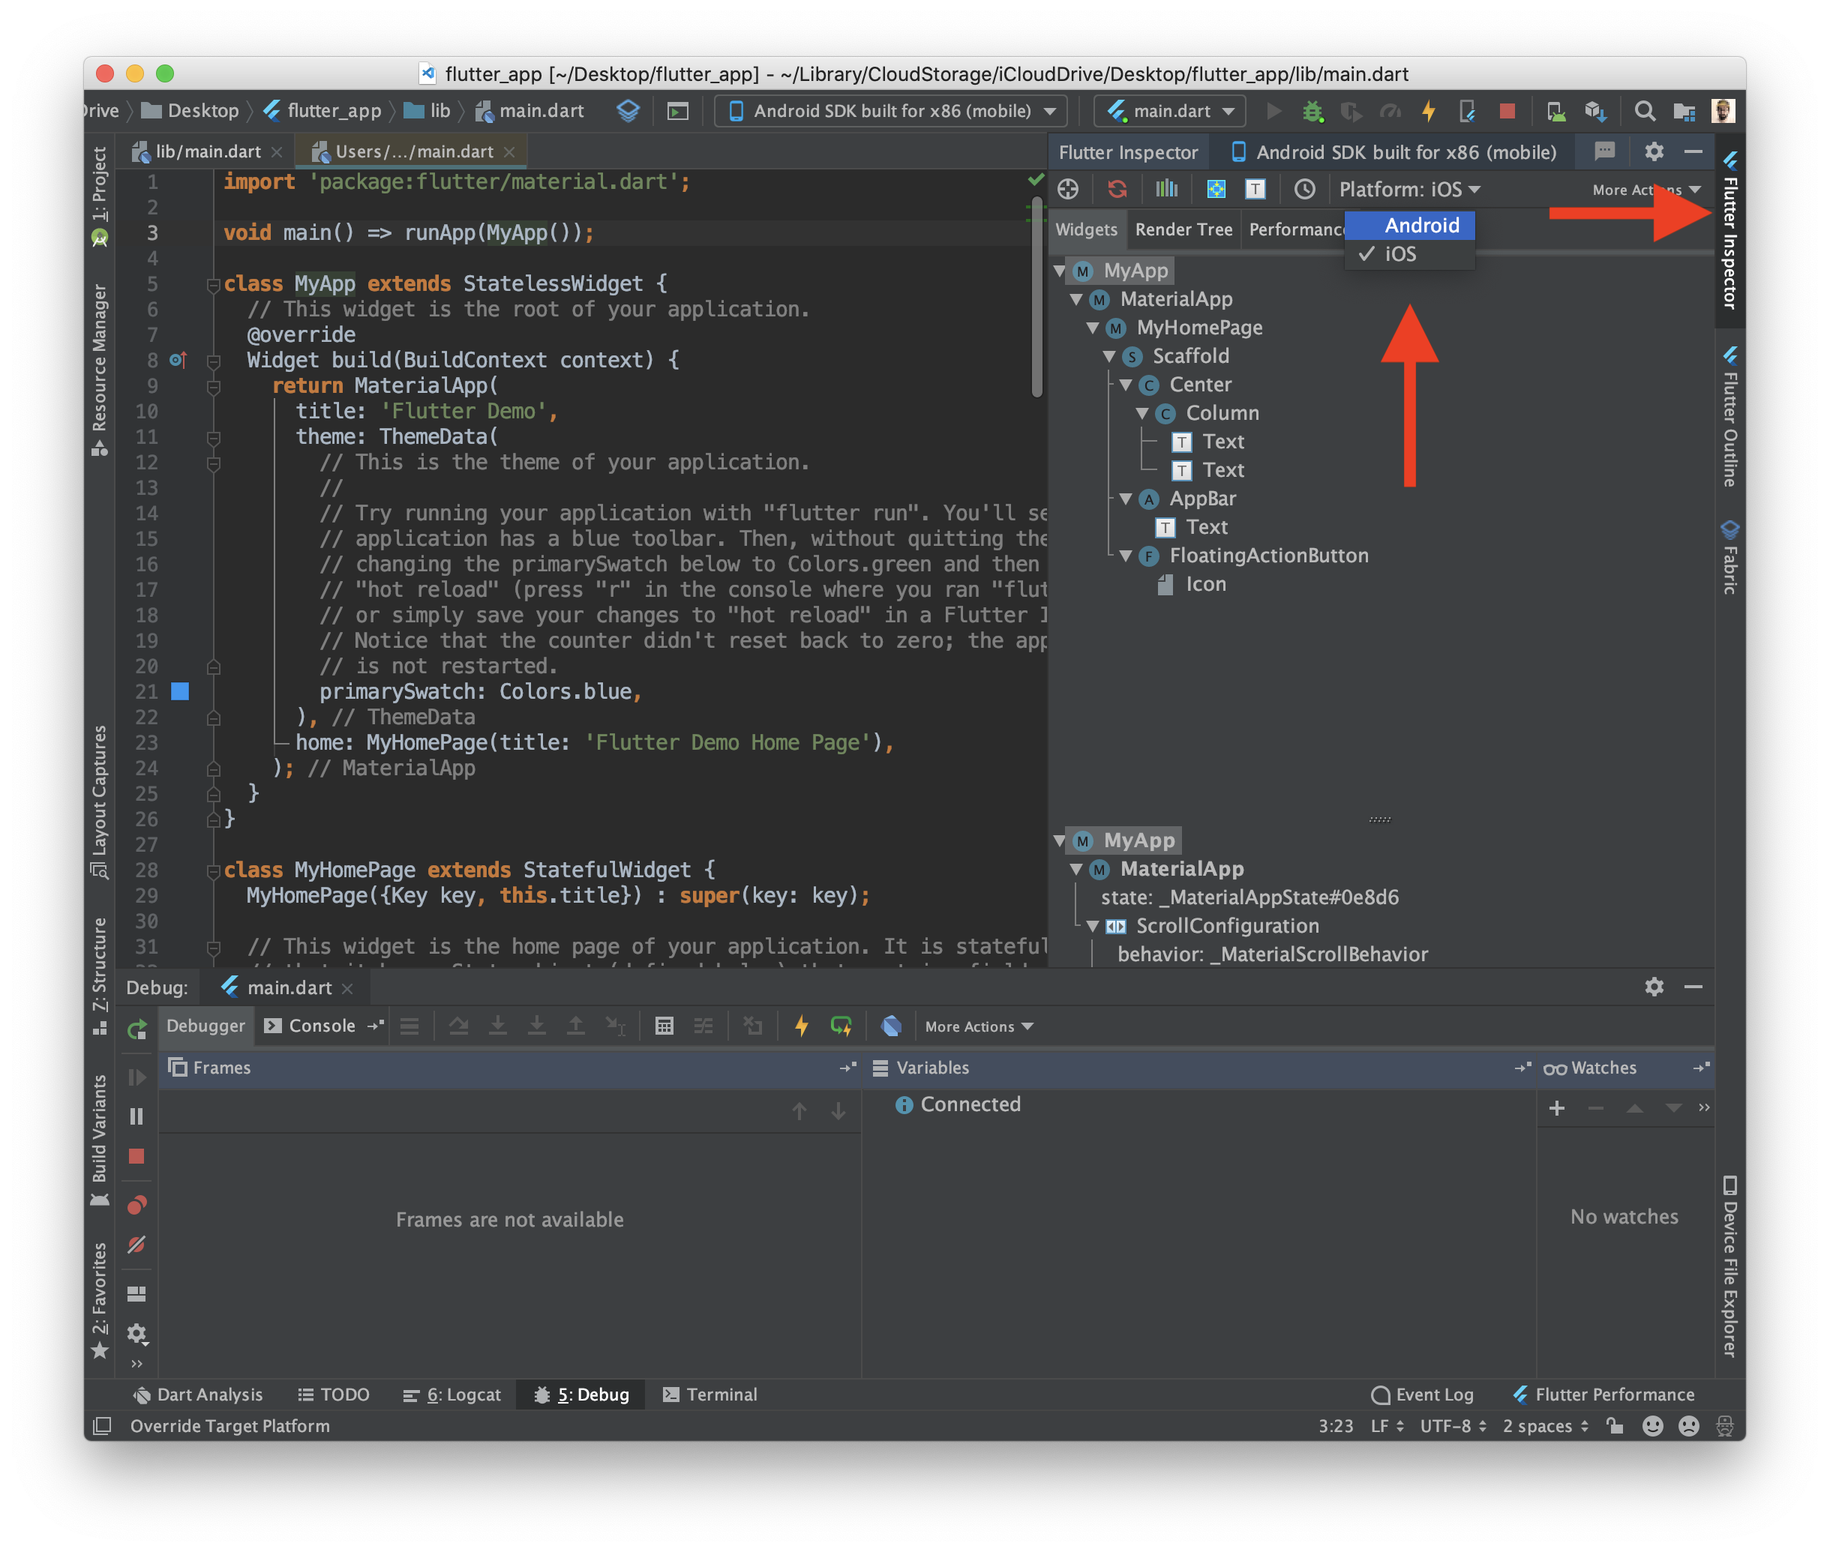Click the 2 spaces indent status entry
Viewport: 1830px width, 1552px height.
point(1545,1426)
